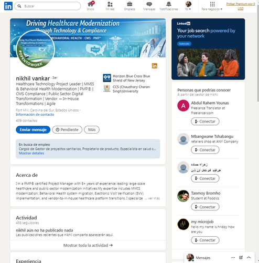The width and height of the screenshot is (259, 263).
Task: Expand Para negocios grid menu
Action: click(x=212, y=6)
